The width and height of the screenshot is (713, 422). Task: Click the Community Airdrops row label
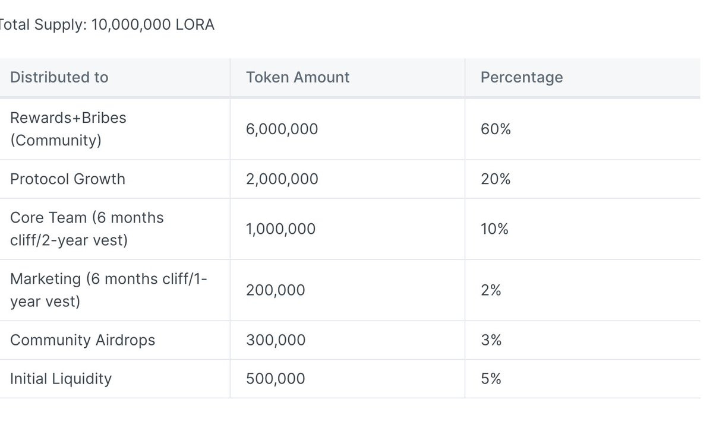tap(83, 340)
